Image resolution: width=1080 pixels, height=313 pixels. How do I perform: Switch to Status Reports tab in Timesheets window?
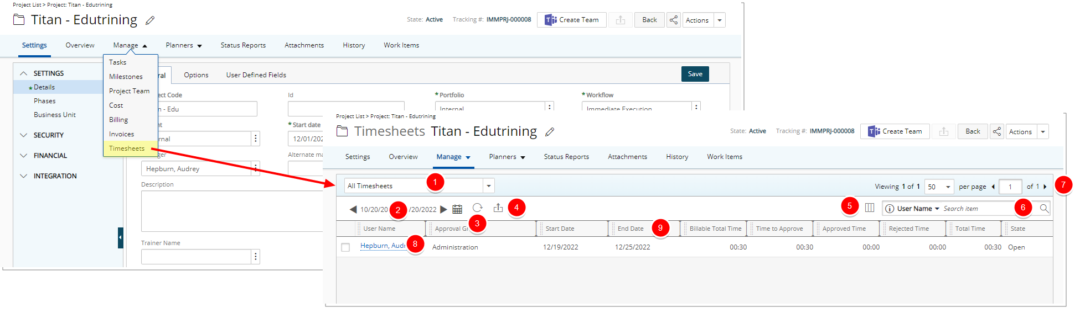(x=566, y=157)
